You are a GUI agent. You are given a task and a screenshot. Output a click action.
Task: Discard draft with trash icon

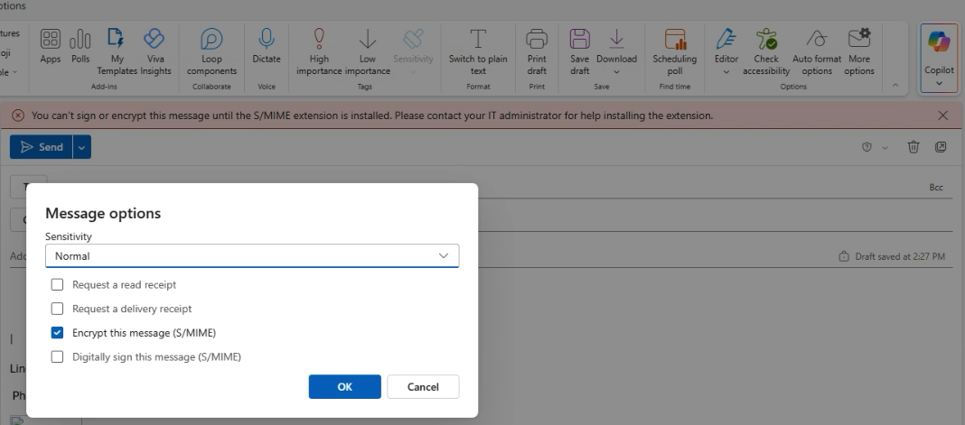[x=913, y=147]
